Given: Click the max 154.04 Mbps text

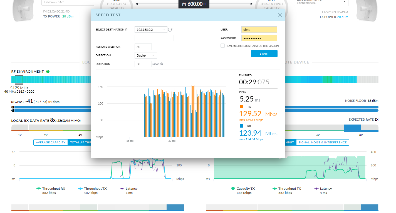Looking at the screenshot, I should [251, 139].
